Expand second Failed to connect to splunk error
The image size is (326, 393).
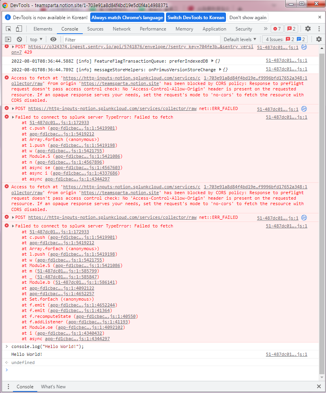tap(13, 226)
